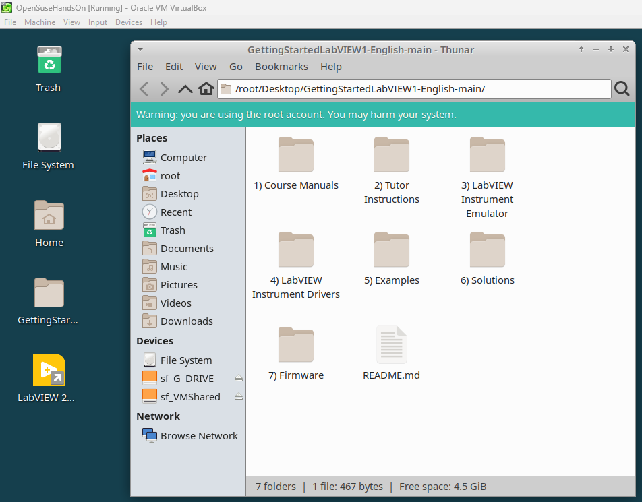Click the location path input field
The image size is (642, 502).
coord(414,89)
